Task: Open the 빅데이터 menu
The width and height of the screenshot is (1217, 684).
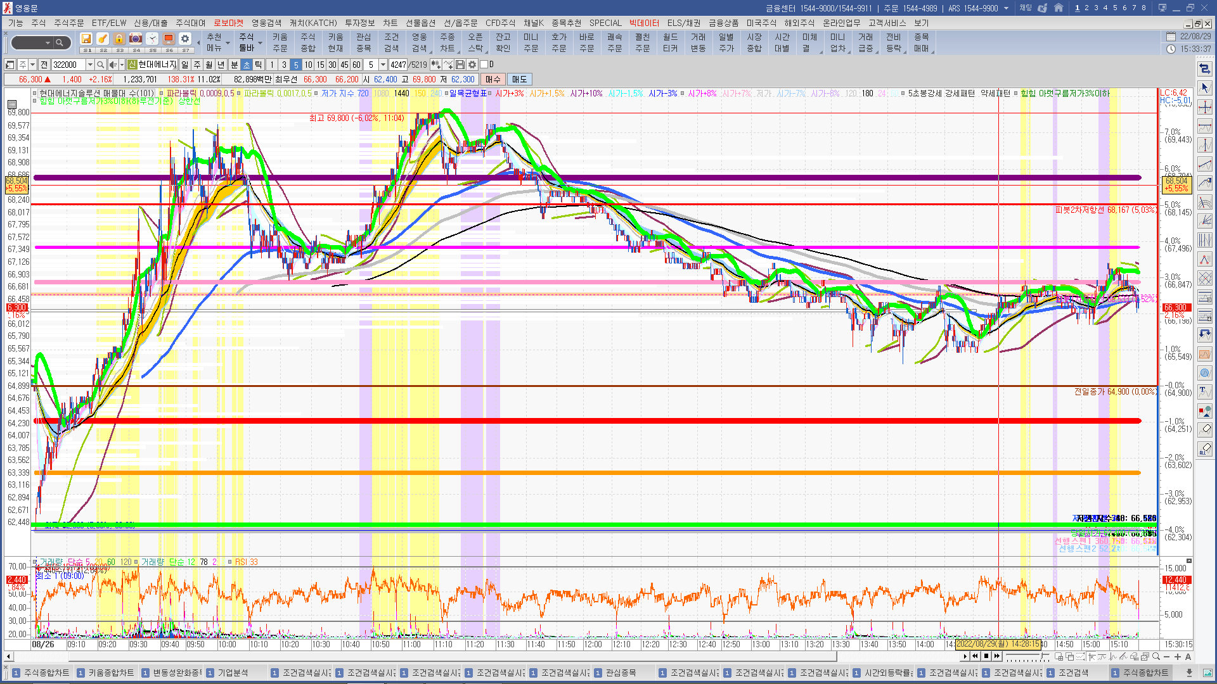Action: pos(644,23)
